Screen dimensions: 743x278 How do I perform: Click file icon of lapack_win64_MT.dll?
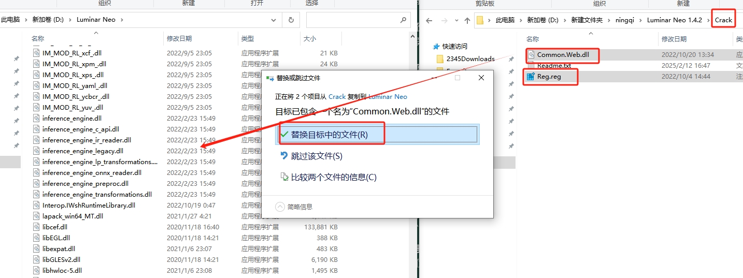pyautogui.click(x=36, y=216)
